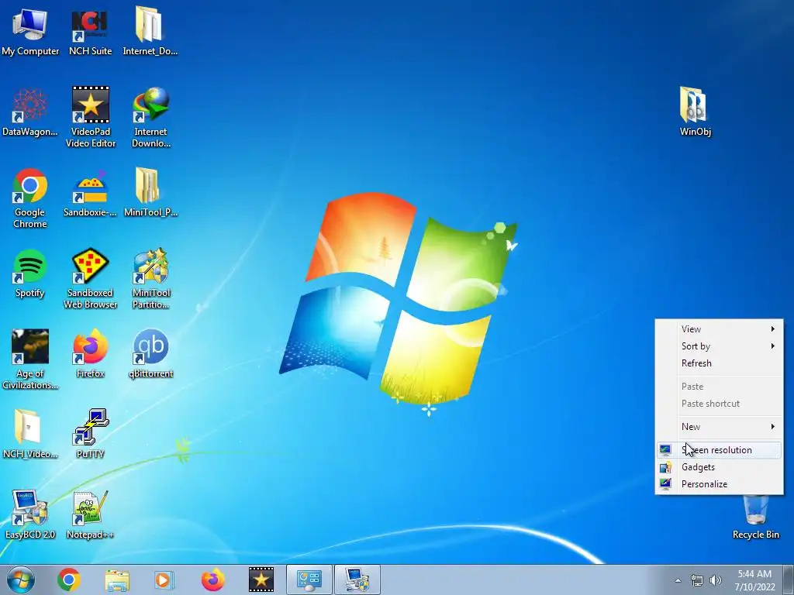Choose Paste shortcut in context menu

(719, 404)
